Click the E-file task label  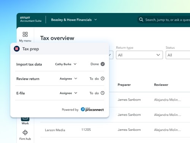[x=21, y=93]
